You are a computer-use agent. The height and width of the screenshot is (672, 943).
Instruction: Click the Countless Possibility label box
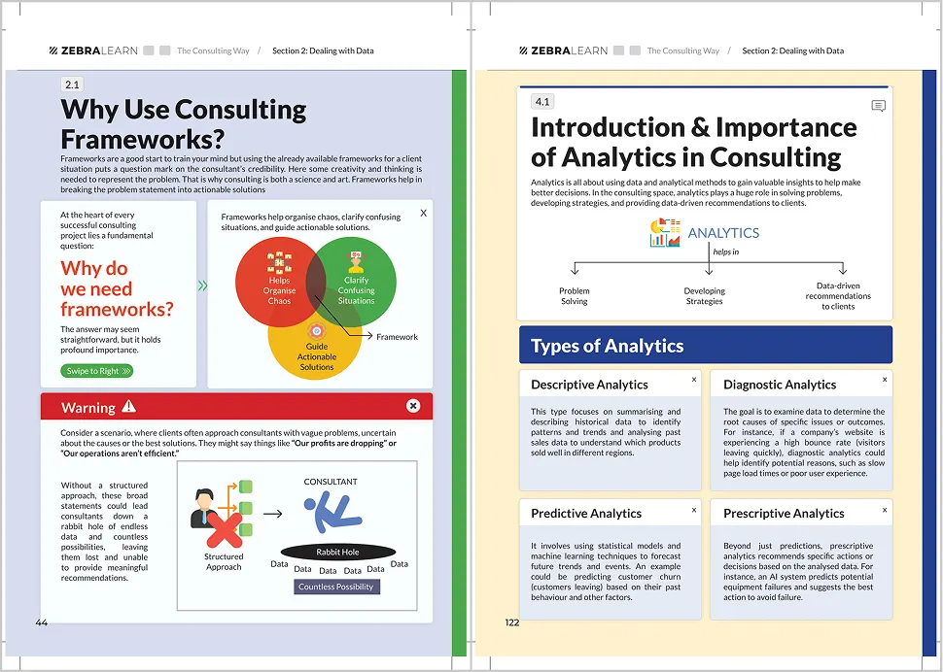[336, 587]
